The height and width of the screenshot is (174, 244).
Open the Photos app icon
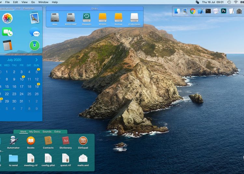pyautogui.click(x=7, y=18)
